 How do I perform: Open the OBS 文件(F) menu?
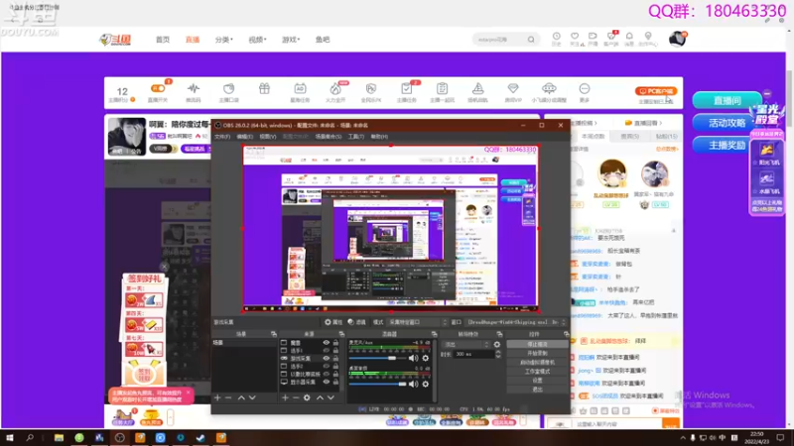pos(221,137)
